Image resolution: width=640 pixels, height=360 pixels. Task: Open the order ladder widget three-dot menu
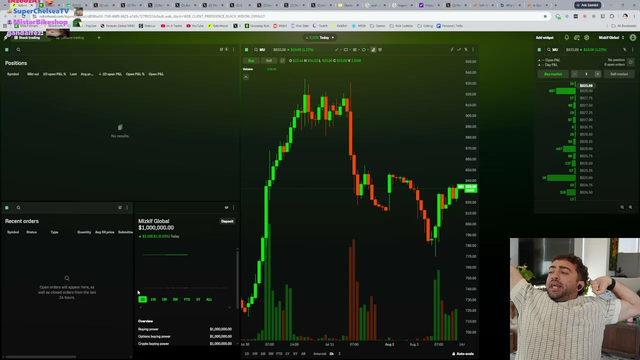(632, 49)
